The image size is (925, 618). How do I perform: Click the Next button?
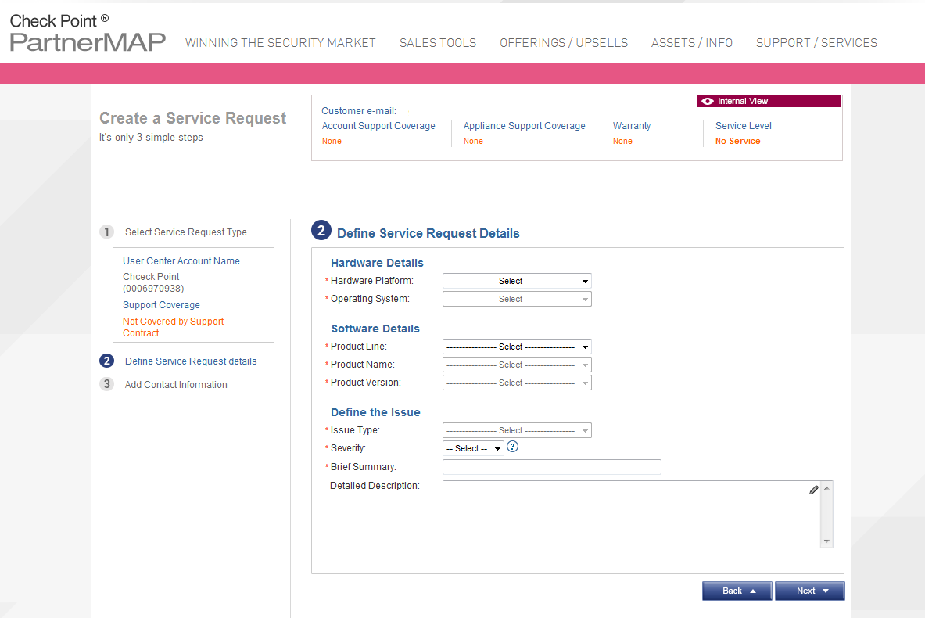coord(809,591)
